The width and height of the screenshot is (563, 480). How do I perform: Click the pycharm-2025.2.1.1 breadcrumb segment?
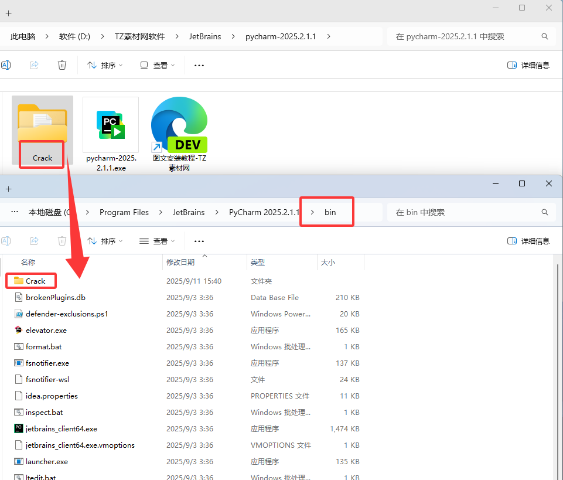[281, 36]
